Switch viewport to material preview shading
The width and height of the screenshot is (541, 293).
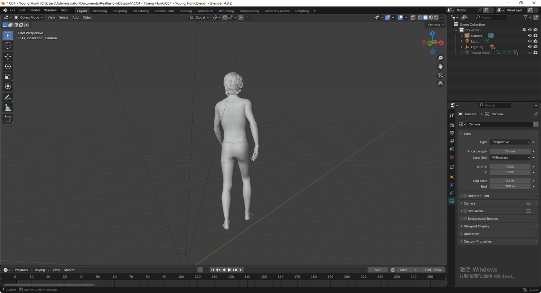pos(431,17)
